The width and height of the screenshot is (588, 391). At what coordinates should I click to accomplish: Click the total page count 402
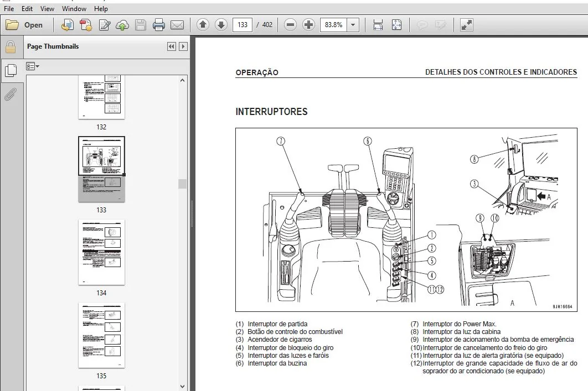coord(267,25)
